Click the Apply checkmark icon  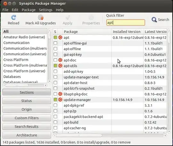(x=68, y=17)
